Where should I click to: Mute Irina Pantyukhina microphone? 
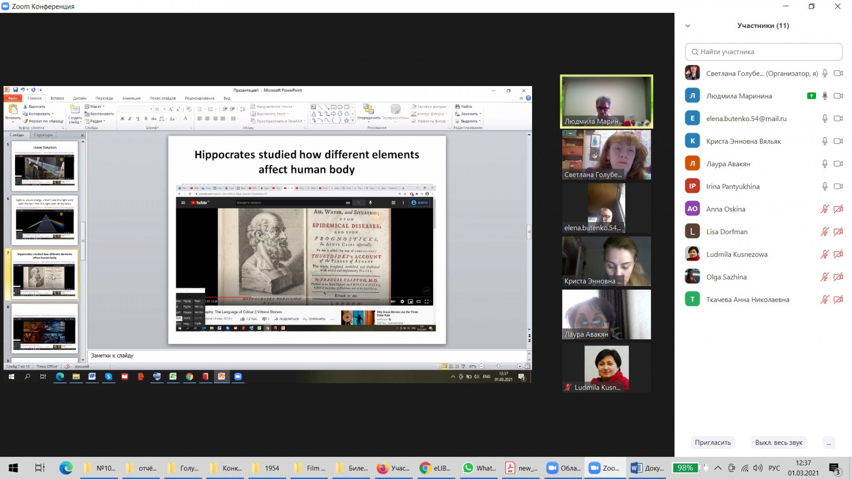[x=825, y=187]
